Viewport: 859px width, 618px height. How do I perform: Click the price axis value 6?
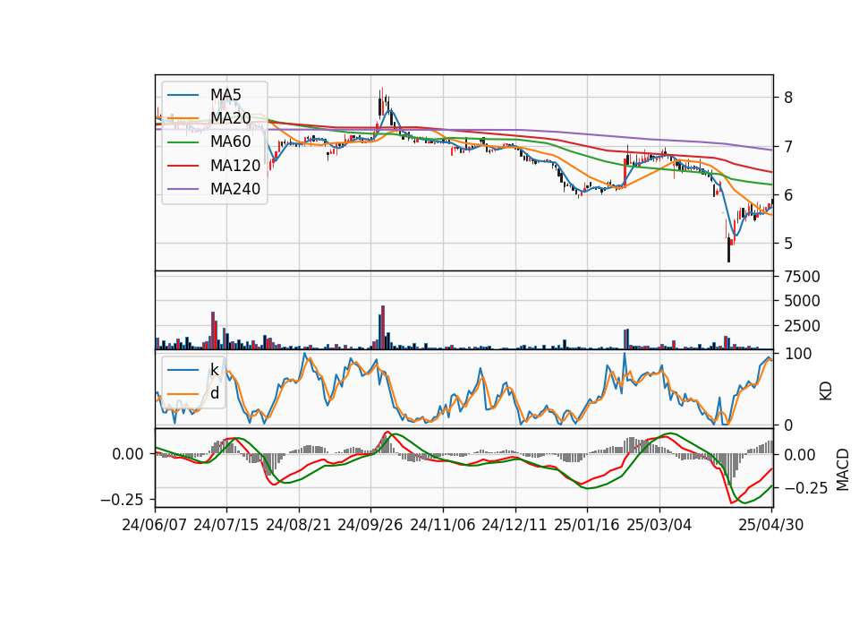788,195
